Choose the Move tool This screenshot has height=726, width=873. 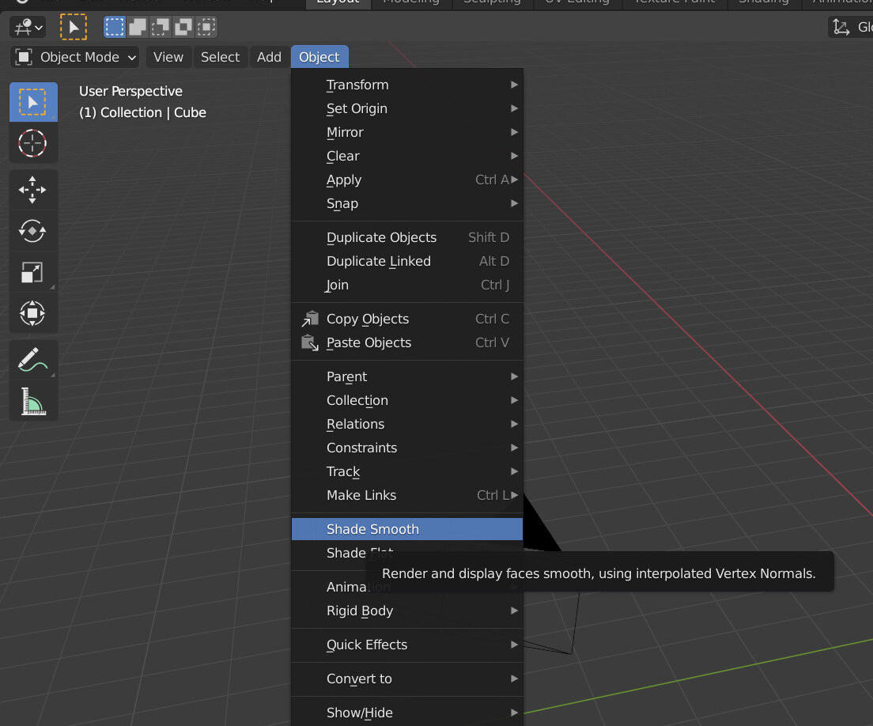pos(33,190)
